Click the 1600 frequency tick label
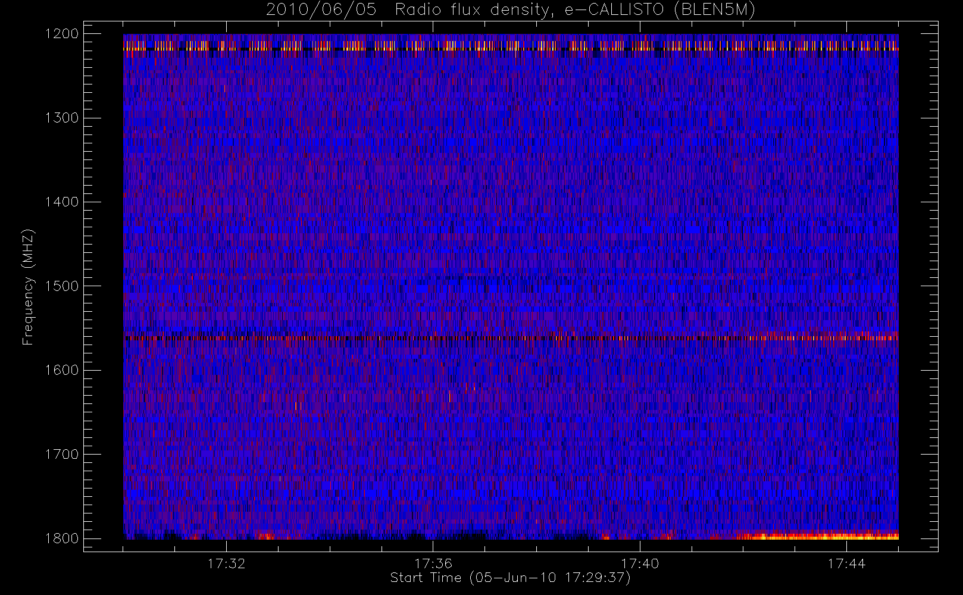 click(62, 370)
